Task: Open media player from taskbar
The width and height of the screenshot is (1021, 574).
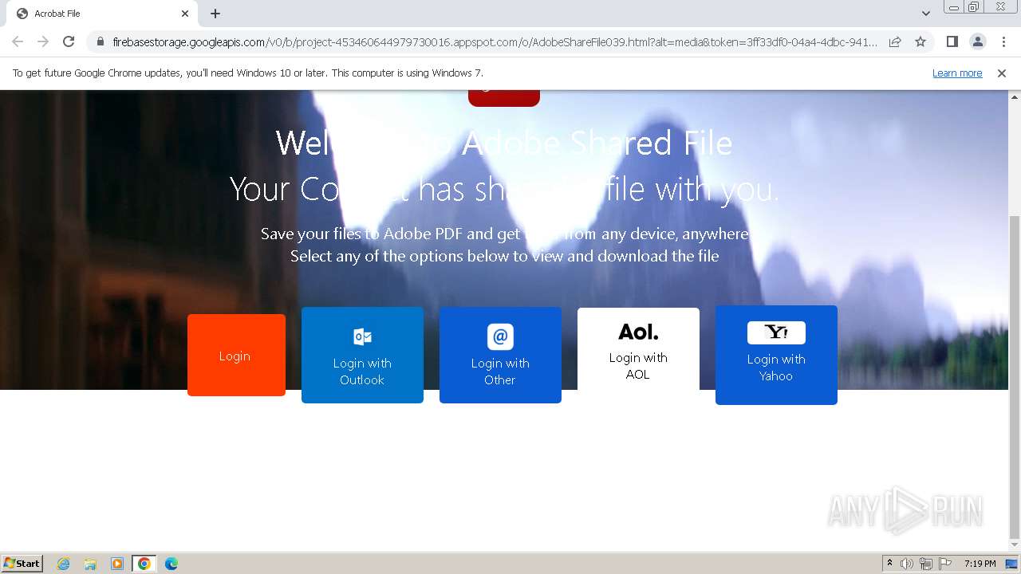Action: coord(117,564)
